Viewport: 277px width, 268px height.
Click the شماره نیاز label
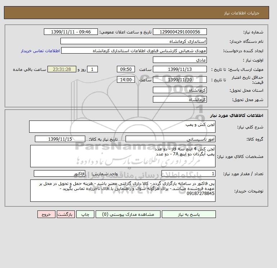[253, 32]
